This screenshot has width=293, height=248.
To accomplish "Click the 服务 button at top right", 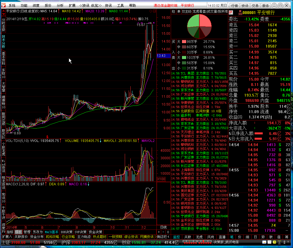I will coord(265,6).
